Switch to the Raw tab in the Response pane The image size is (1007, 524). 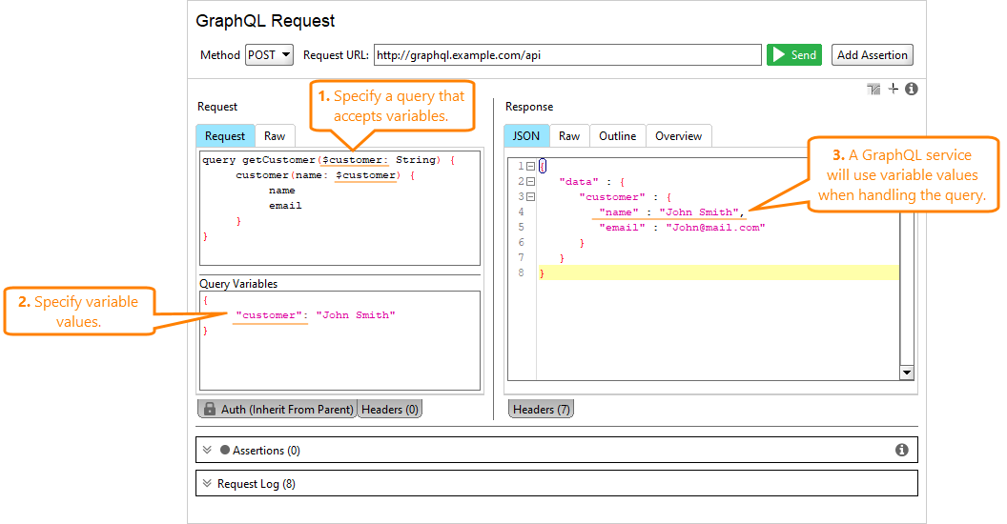pyautogui.click(x=569, y=136)
